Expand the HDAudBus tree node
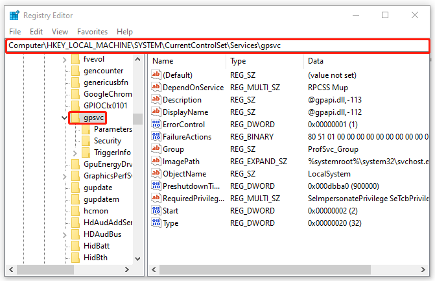 point(64,235)
